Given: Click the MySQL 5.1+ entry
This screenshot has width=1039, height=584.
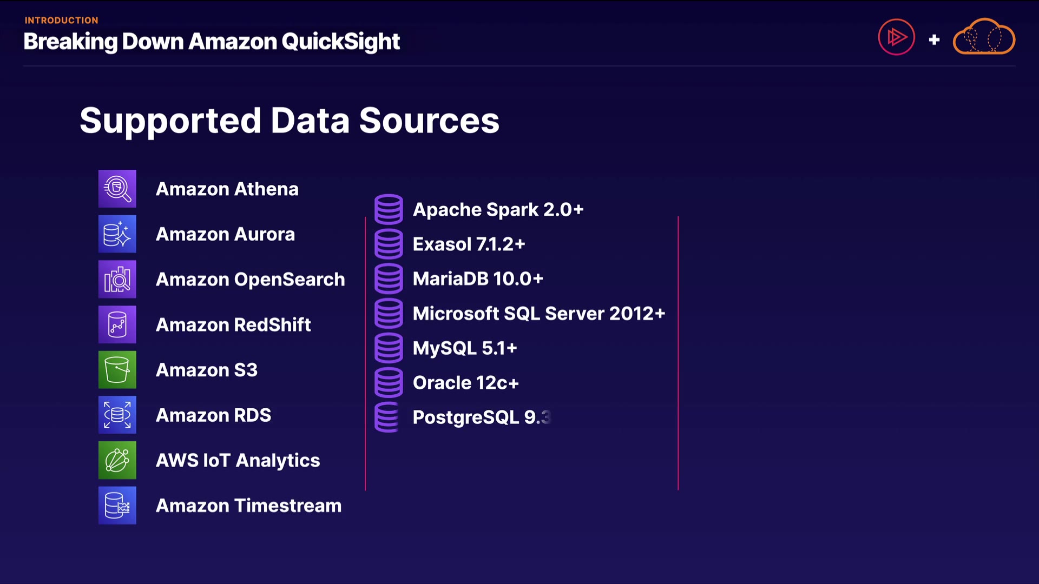Looking at the screenshot, I should pos(464,348).
